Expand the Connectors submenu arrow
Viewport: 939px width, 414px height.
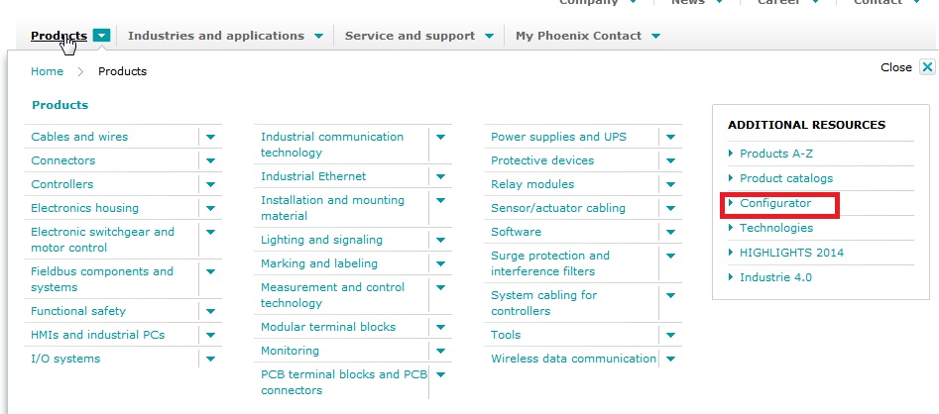pos(211,160)
